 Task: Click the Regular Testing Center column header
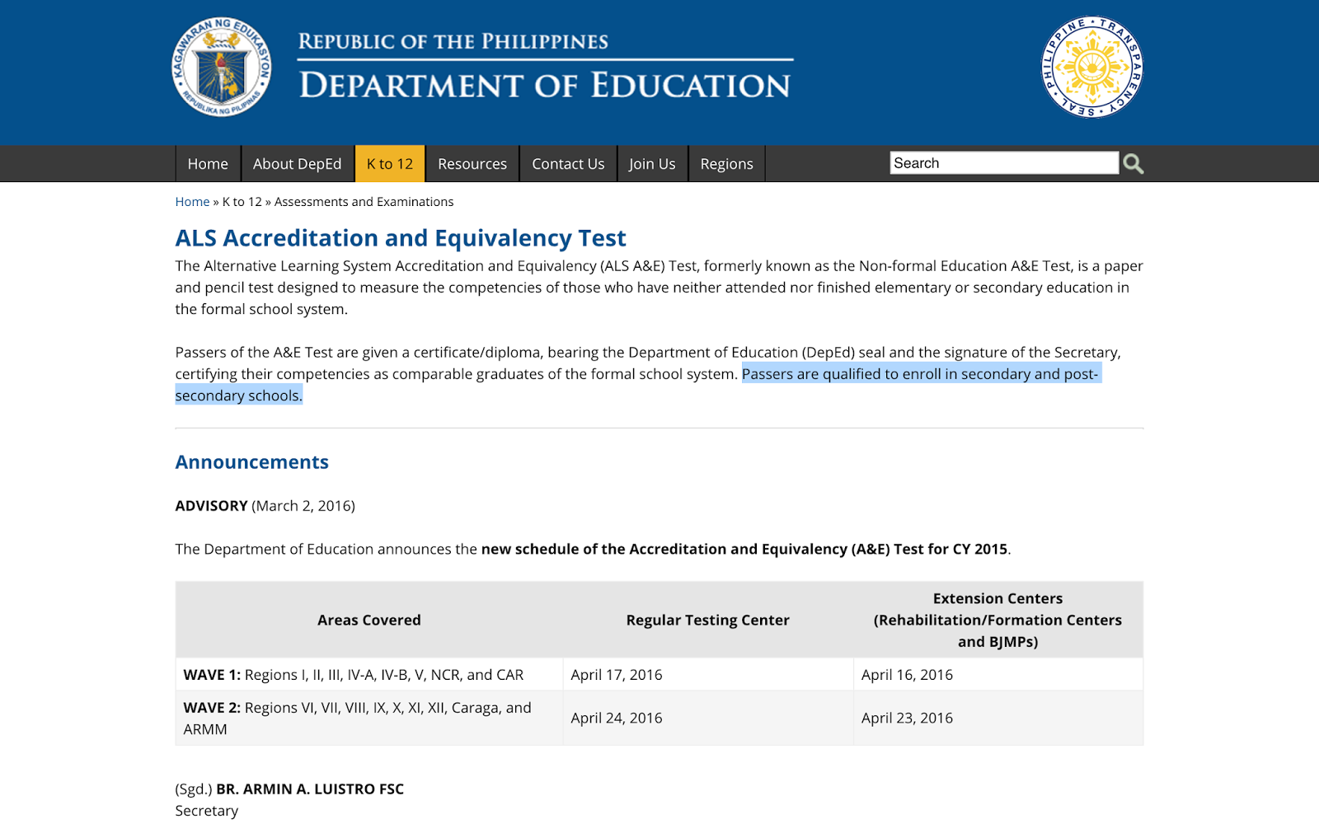(708, 620)
